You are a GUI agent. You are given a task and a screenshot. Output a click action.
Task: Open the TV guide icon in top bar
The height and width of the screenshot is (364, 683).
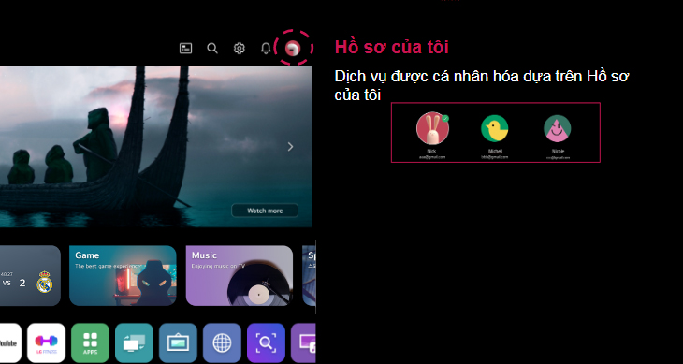[186, 49]
